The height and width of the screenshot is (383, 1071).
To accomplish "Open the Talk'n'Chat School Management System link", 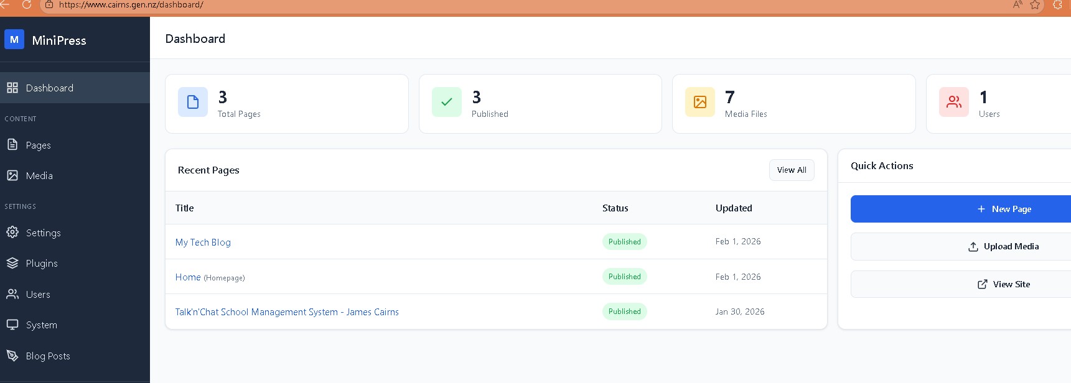I will (287, 312).
